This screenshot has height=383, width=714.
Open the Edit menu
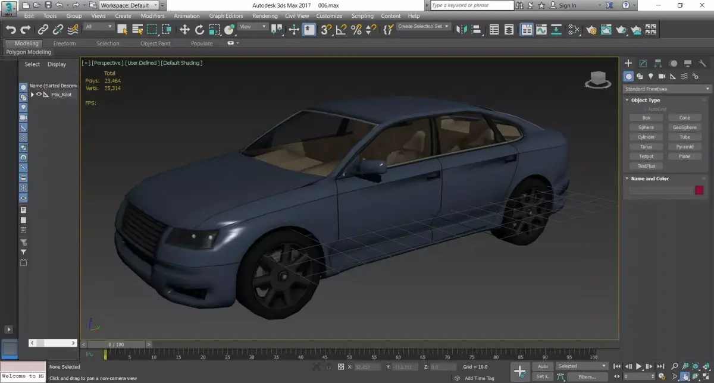click(x=29, y=16)
